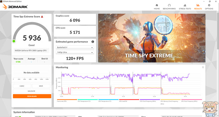Open the Monitoring panel three-dot menu

click(203, 67)
